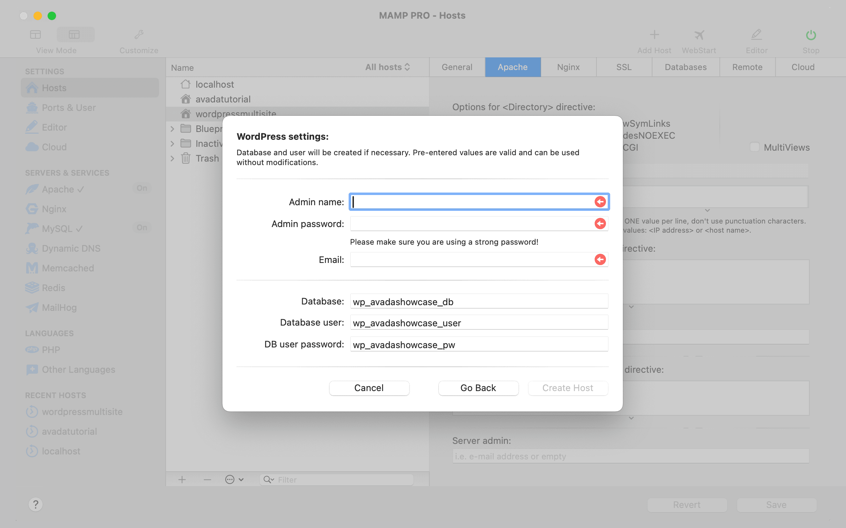This screenshot has height=528, width=846.
Task: Open the Filter search options dropdown
Action: pyautogui.click(x=269, y=480)
